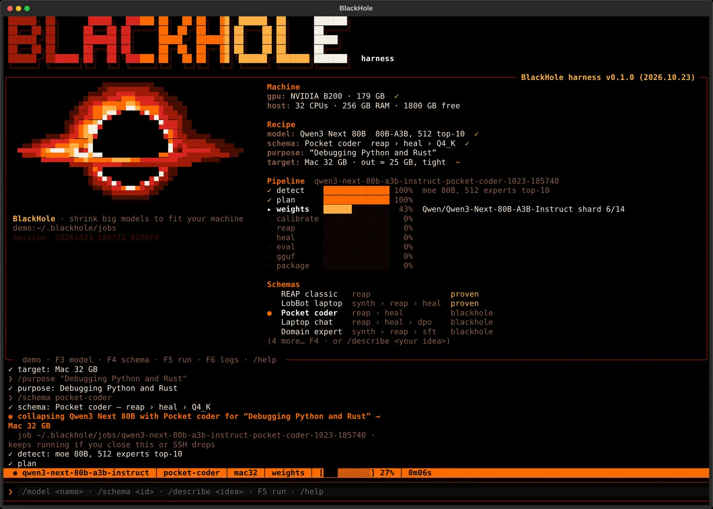Click the status bar 'weights' segment
This screenshot has height=509, width=713.
[x=288, y=473]
